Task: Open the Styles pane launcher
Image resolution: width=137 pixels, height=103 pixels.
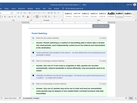Action: coord(136,20)
